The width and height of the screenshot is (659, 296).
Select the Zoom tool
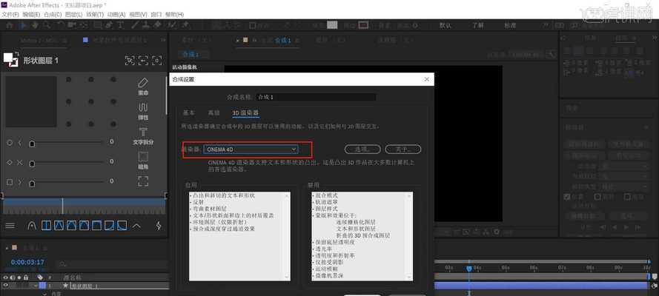point(47,25)
